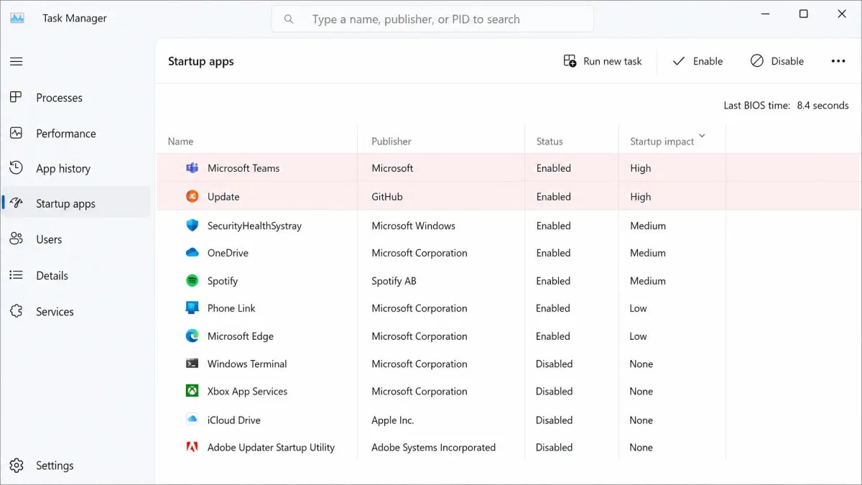
Task: Click the Details list icon
Action: pyautogui.click(x=16, y=275)
